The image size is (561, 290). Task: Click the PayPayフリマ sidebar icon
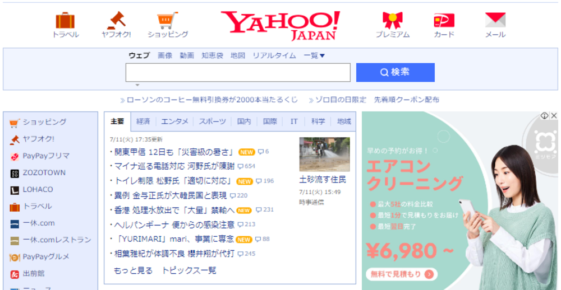tap(15, 156)
